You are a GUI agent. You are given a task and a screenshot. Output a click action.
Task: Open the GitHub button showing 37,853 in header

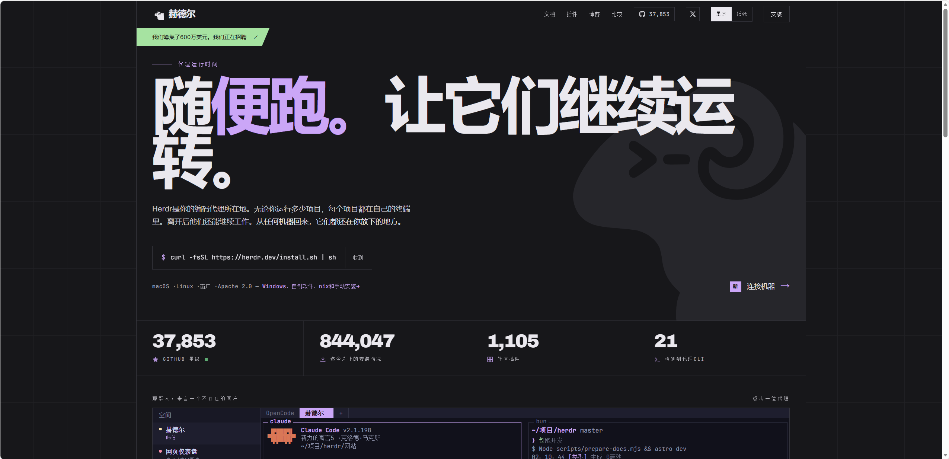click(x=654, y=14)
